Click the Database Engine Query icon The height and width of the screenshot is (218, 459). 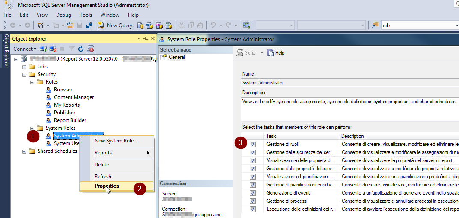[x=140, y=26]
